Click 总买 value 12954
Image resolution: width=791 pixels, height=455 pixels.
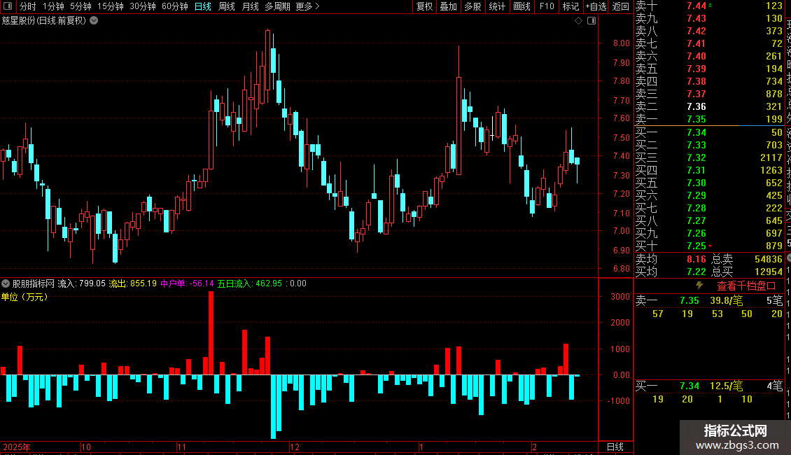(x=769, y=272)
